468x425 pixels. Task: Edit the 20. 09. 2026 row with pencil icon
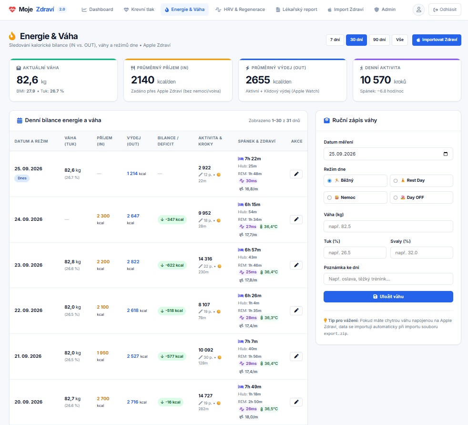click(x=296, y=402)
